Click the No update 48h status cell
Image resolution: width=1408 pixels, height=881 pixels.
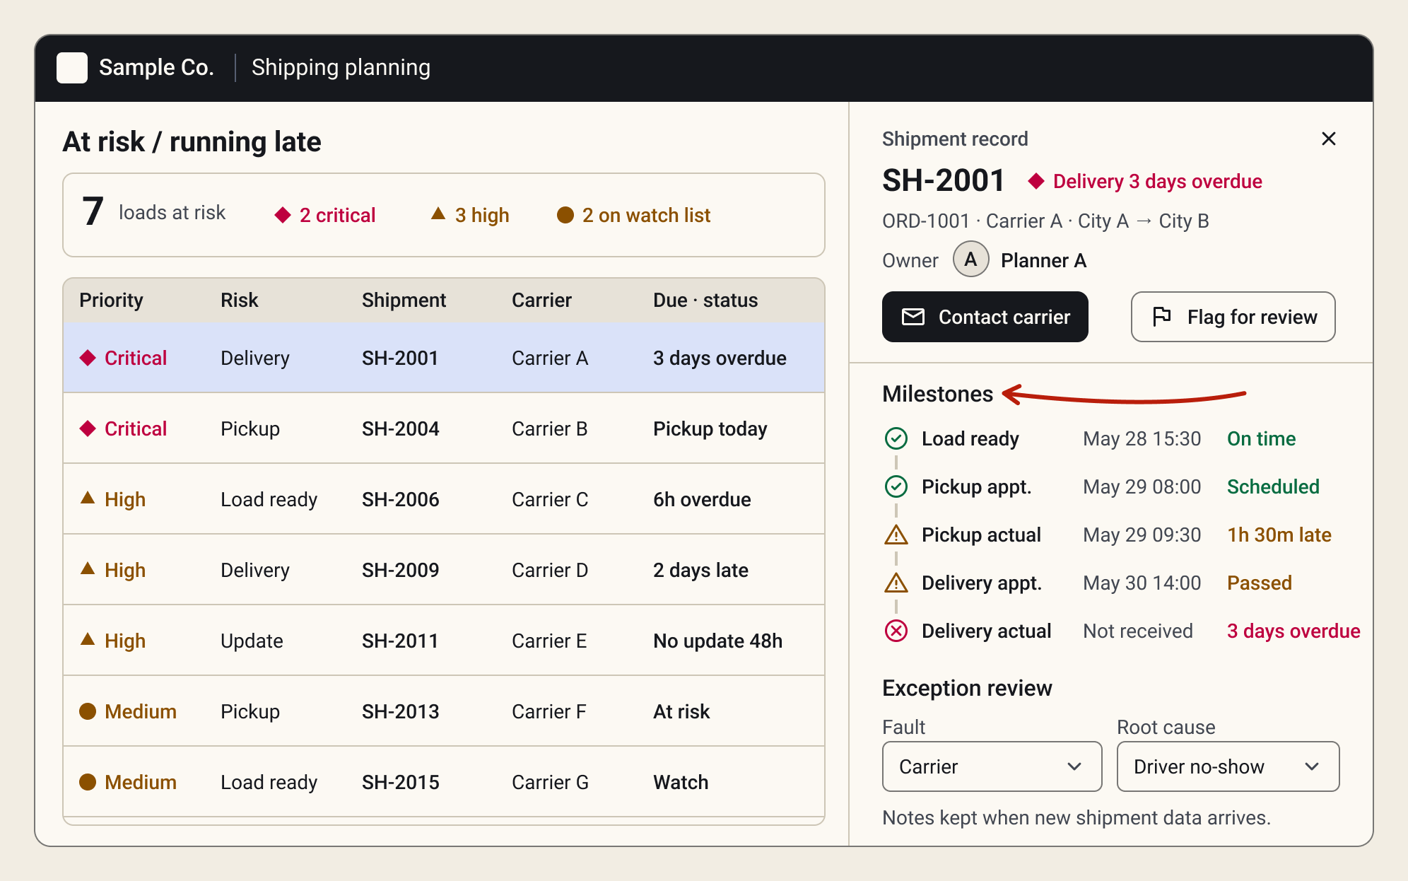click(x=717, y=641)
